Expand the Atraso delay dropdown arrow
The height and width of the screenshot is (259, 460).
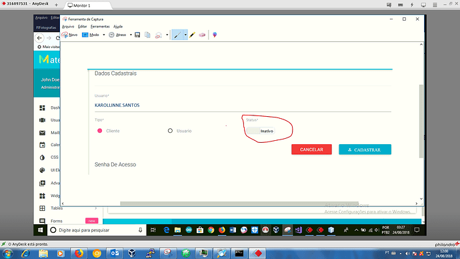point(131,35)
